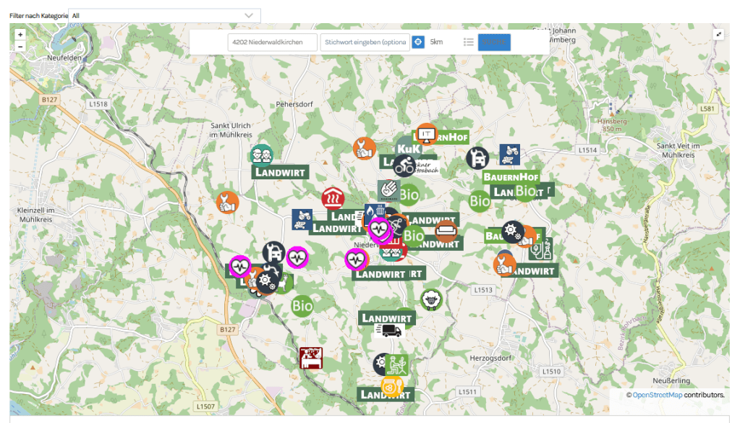Screen dimensions: 740x423
Task: Click the dark red market stall marker
Action: pos(311,358)
